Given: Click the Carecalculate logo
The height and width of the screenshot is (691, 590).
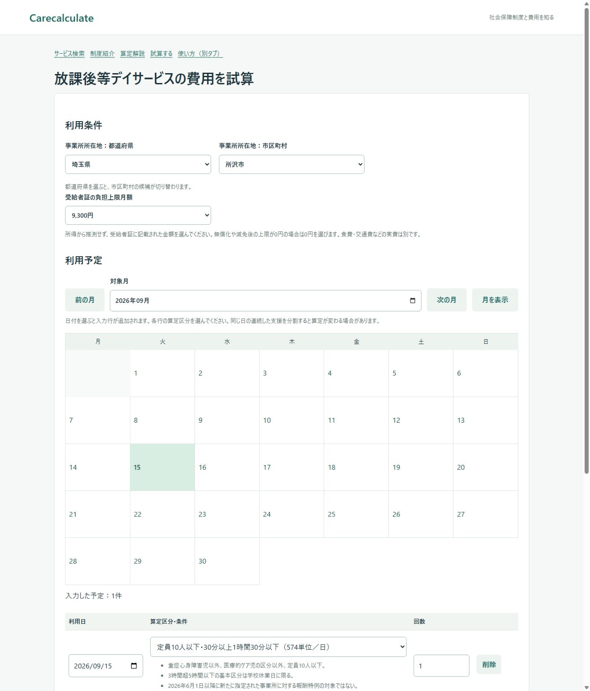Looking at the screenshot, I should click(x=61, y=18).
